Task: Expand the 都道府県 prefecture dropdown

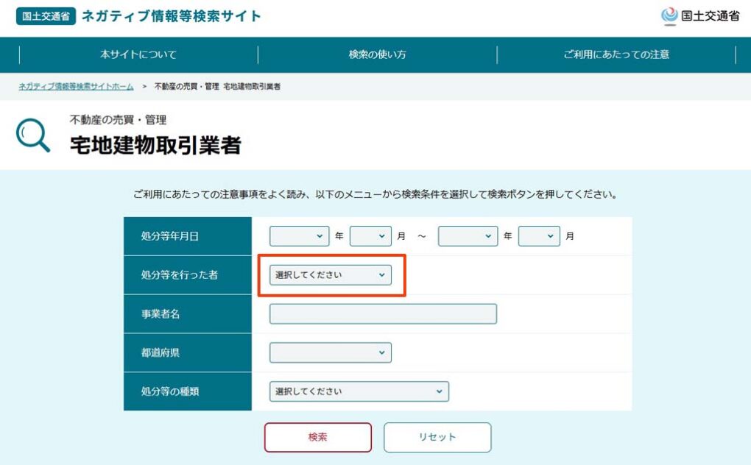Action: coord(330,352)
